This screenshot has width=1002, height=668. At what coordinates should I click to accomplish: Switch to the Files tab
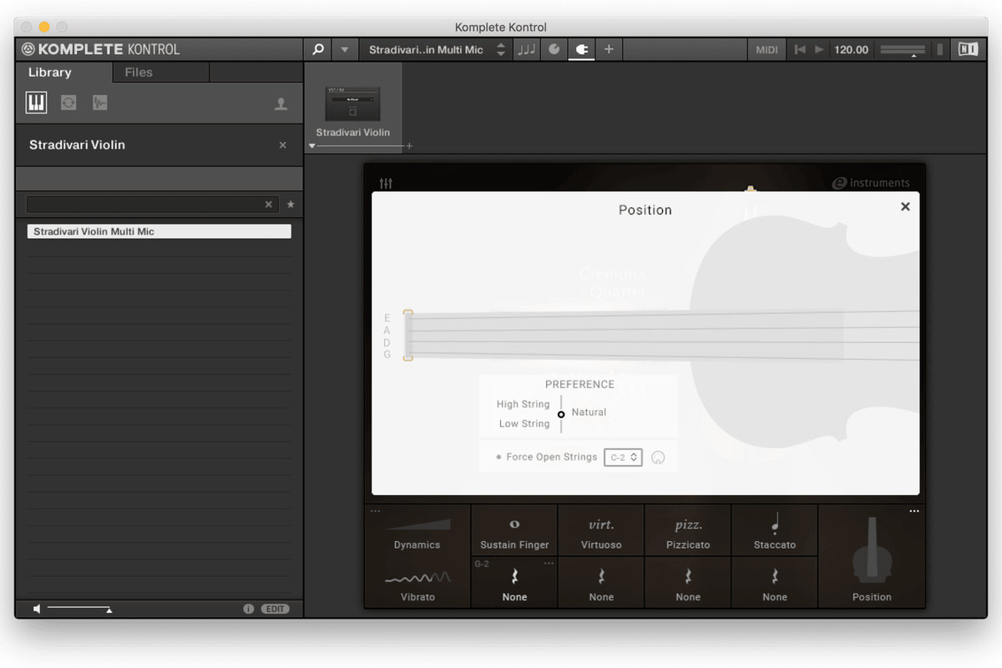(x=139, y=72)
